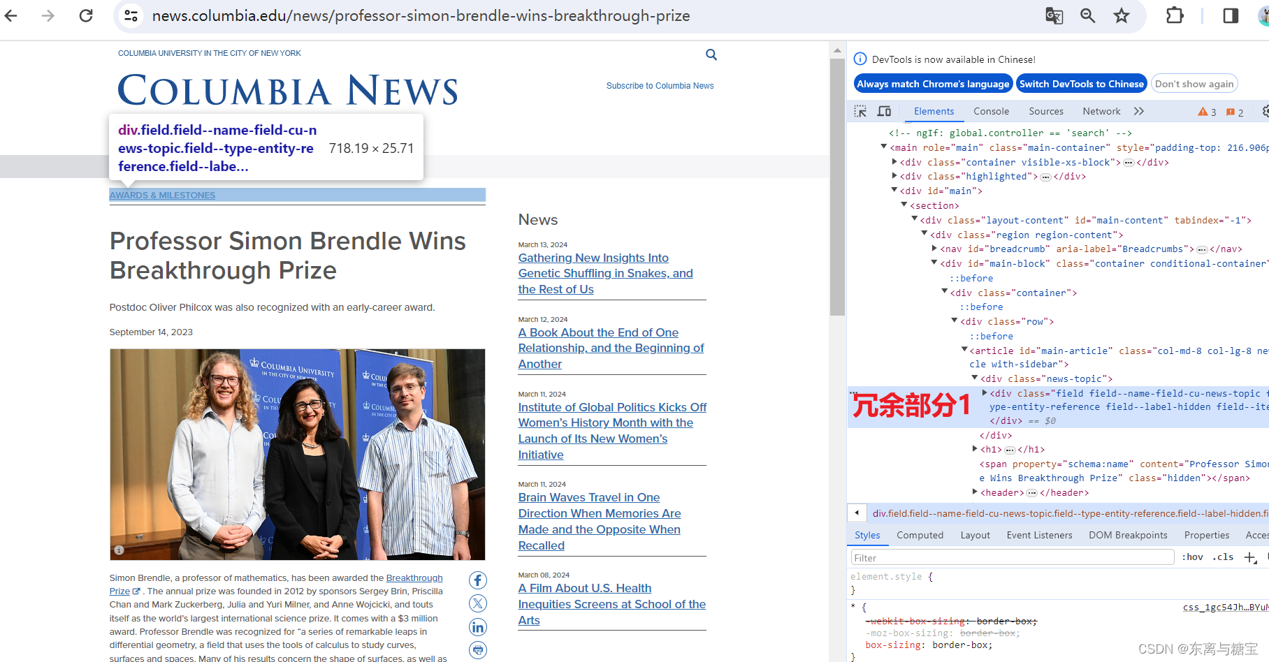Open the Sources tab
The height and width of the screenshot is (662, 1269).
click(x=1046, y=111)
